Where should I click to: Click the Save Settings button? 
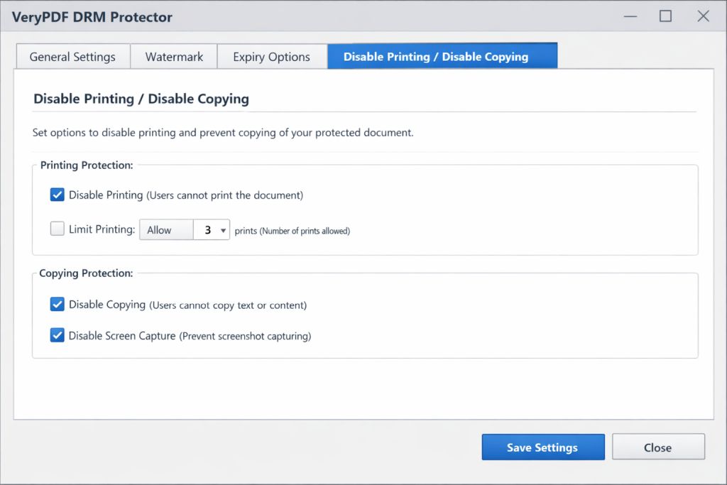click(x=543, y=447)
